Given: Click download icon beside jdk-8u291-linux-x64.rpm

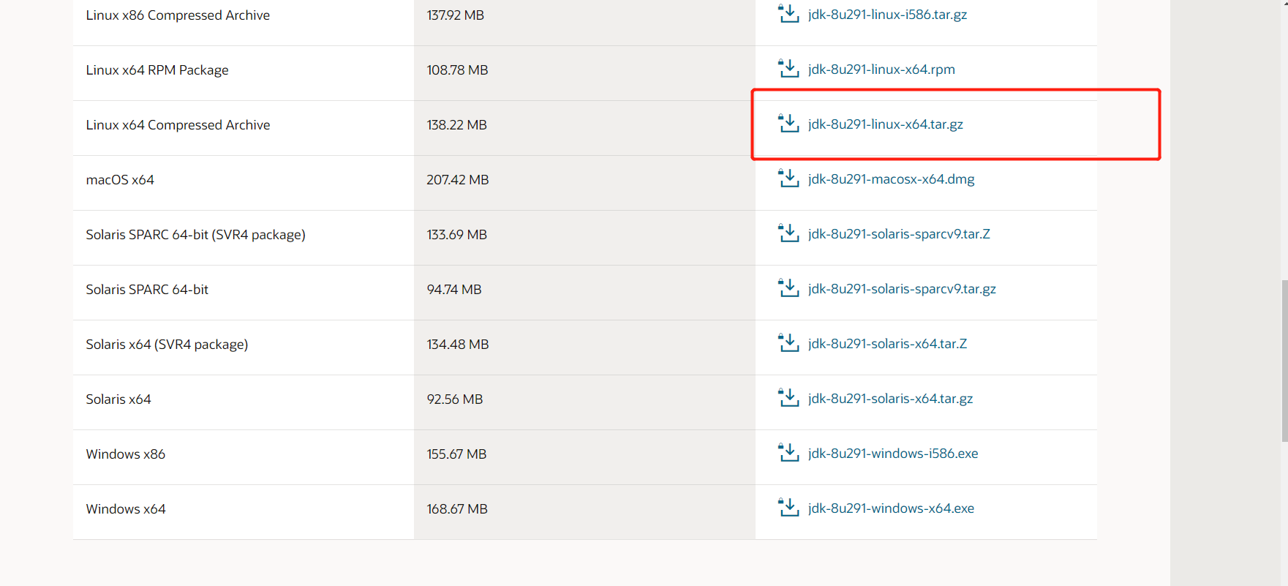Looking at the screenshot, I should (x=788, y=68).
